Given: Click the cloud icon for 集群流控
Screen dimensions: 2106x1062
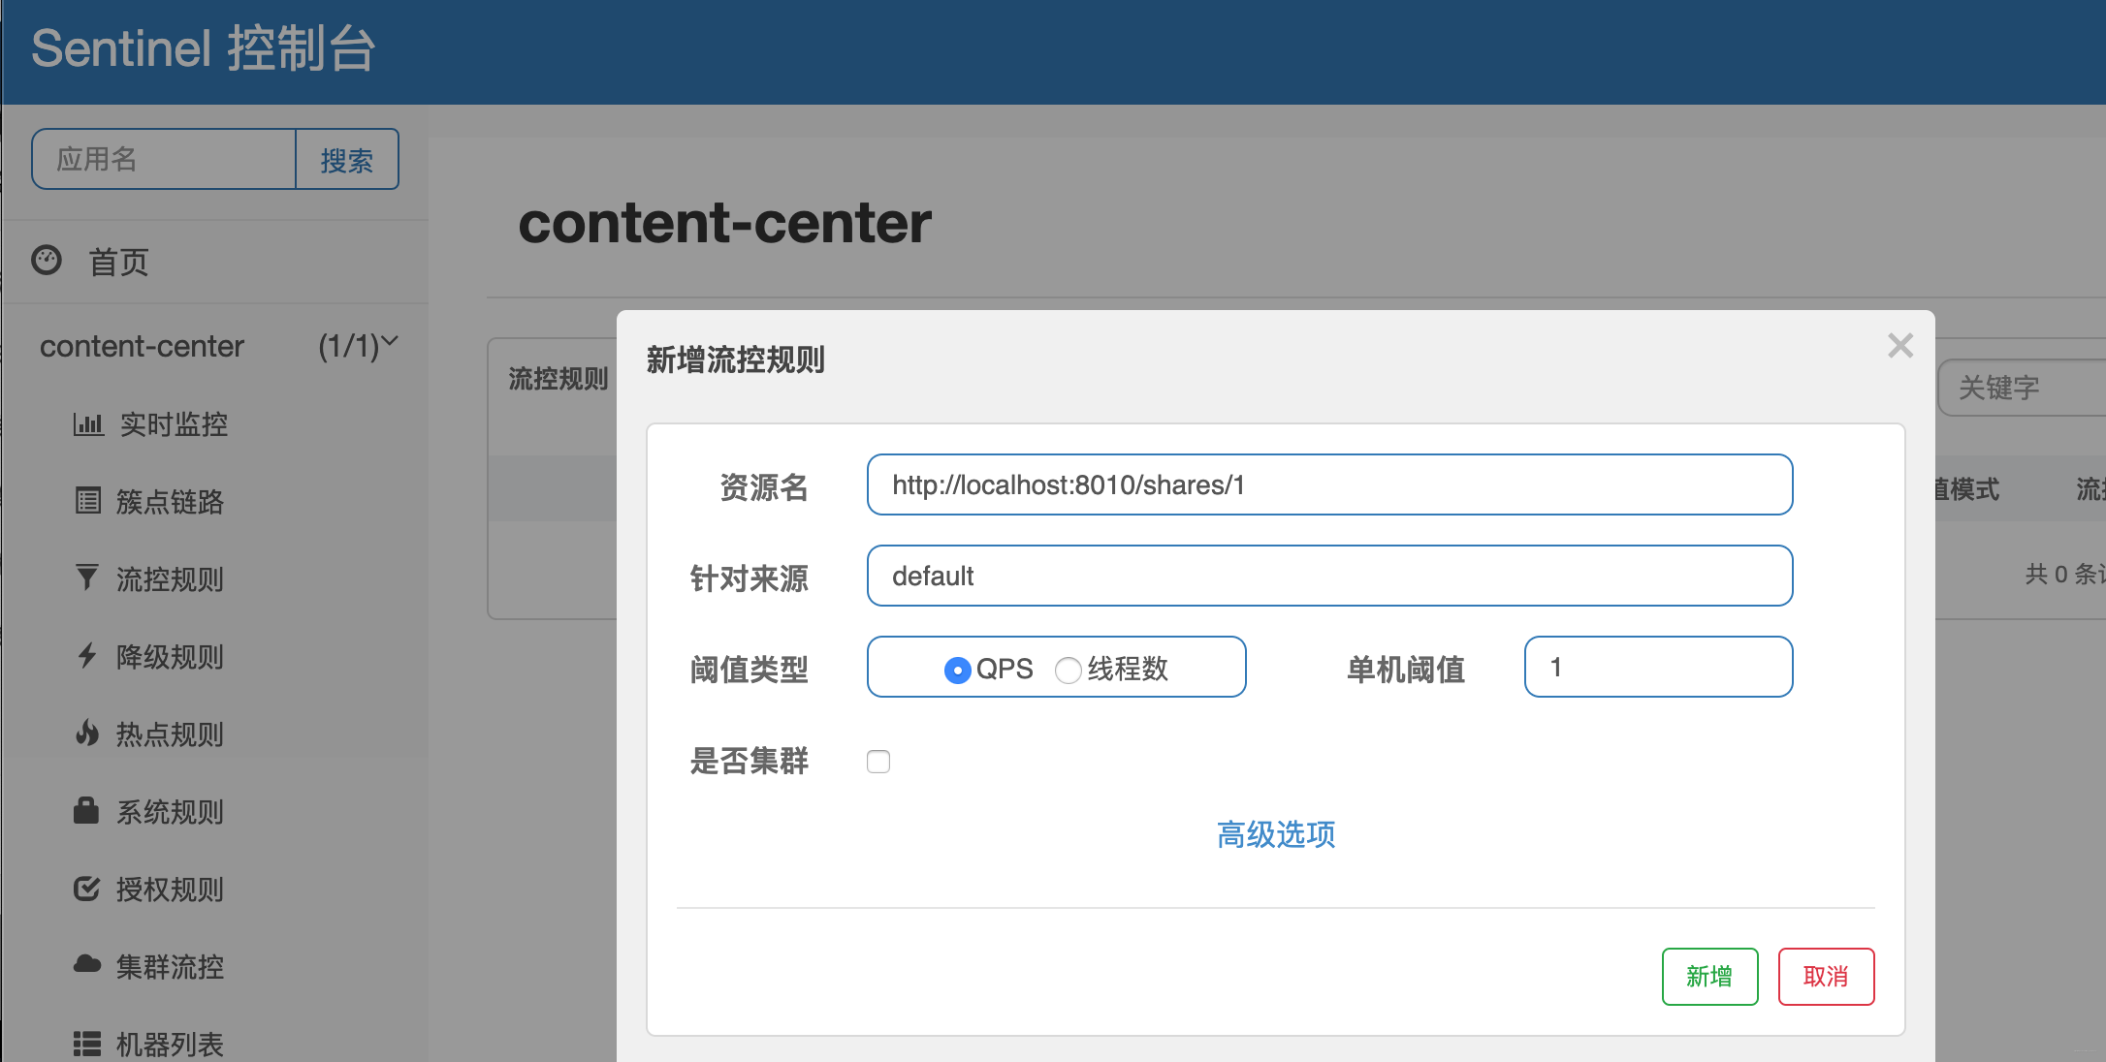Looking at the screenshot, I should click(87, 964).
